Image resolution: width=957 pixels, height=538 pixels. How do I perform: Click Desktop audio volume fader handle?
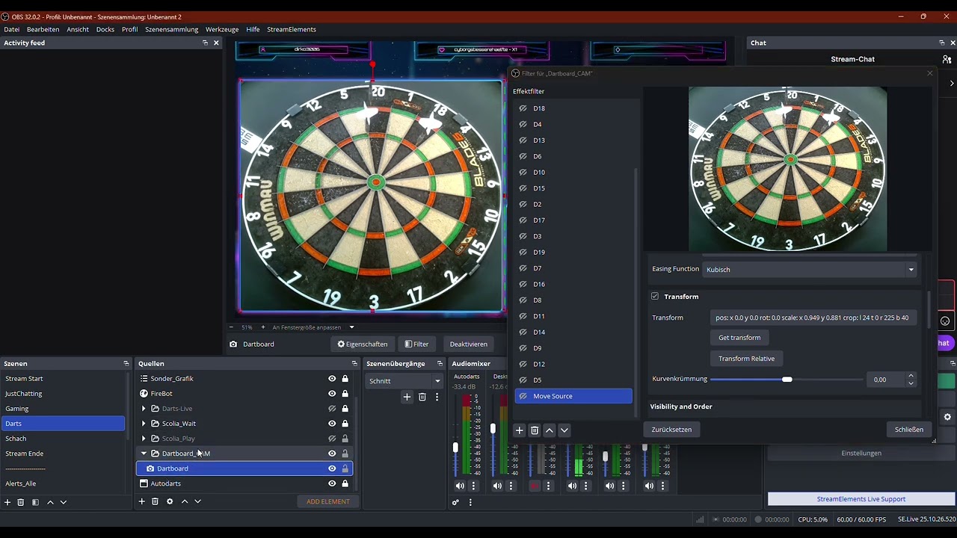click(493, 429)
